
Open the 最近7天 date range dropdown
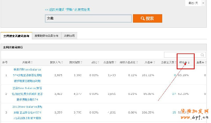(195, 3)
